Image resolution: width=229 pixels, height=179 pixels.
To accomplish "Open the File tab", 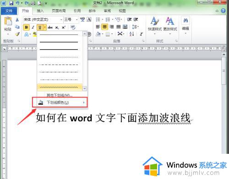I will [x=9, y=11].
